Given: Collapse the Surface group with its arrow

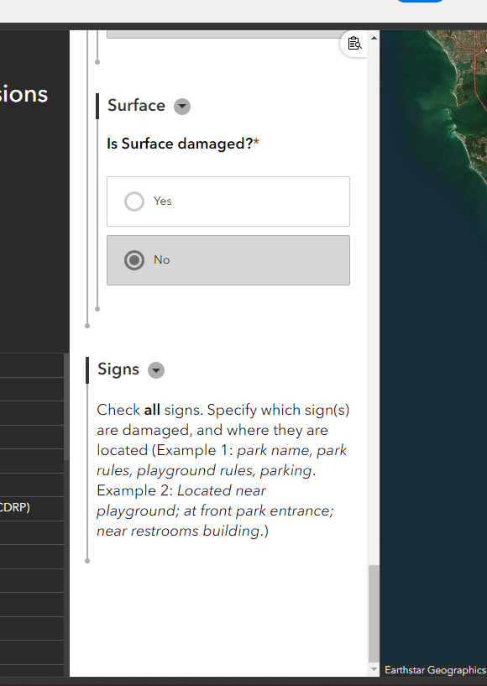Looking at the screenshot, I should [x=182, y=107].
